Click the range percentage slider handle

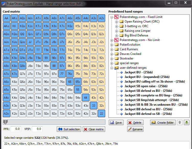pyautogui.click(x=5, y=122)
